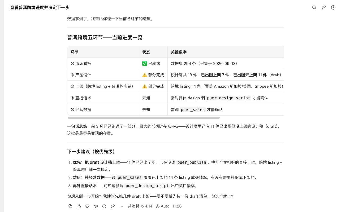Click bold text 然后：补经营数据
The image size is (337, 212).
tap(89, 178)
